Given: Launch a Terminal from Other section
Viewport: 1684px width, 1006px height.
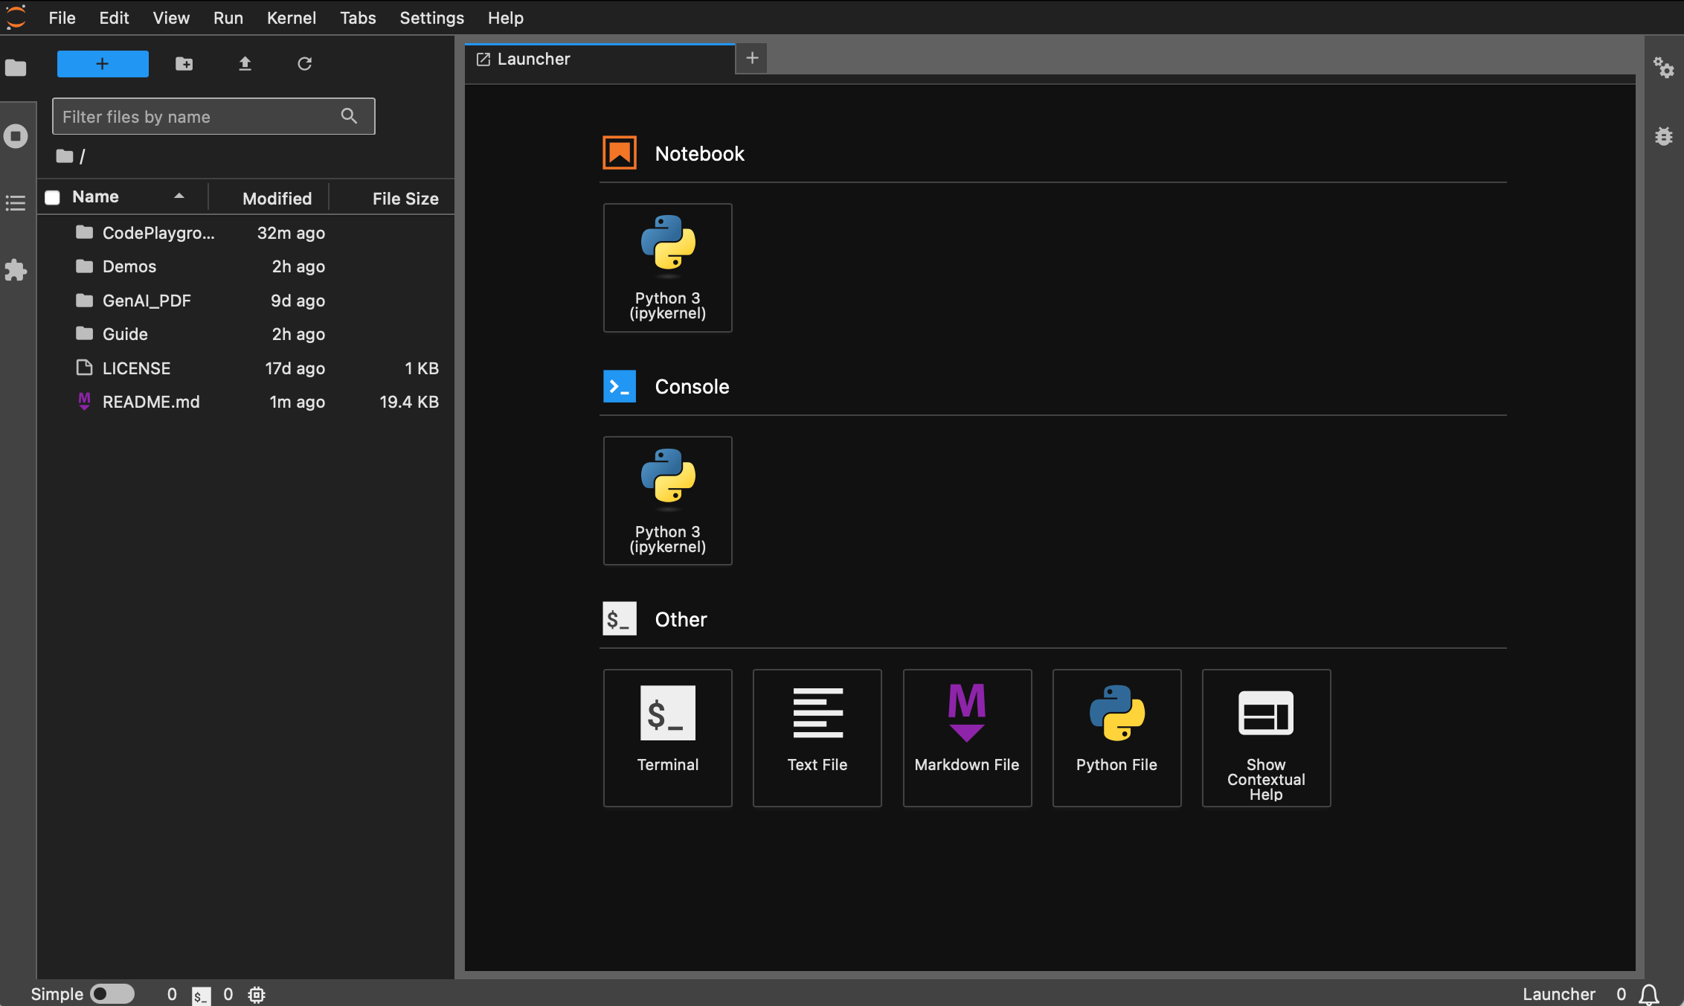Looking at the screenshot, I should tap(667, 737).
